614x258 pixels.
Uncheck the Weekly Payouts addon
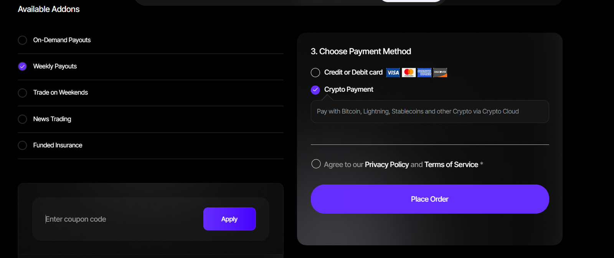tap(23, 66)
